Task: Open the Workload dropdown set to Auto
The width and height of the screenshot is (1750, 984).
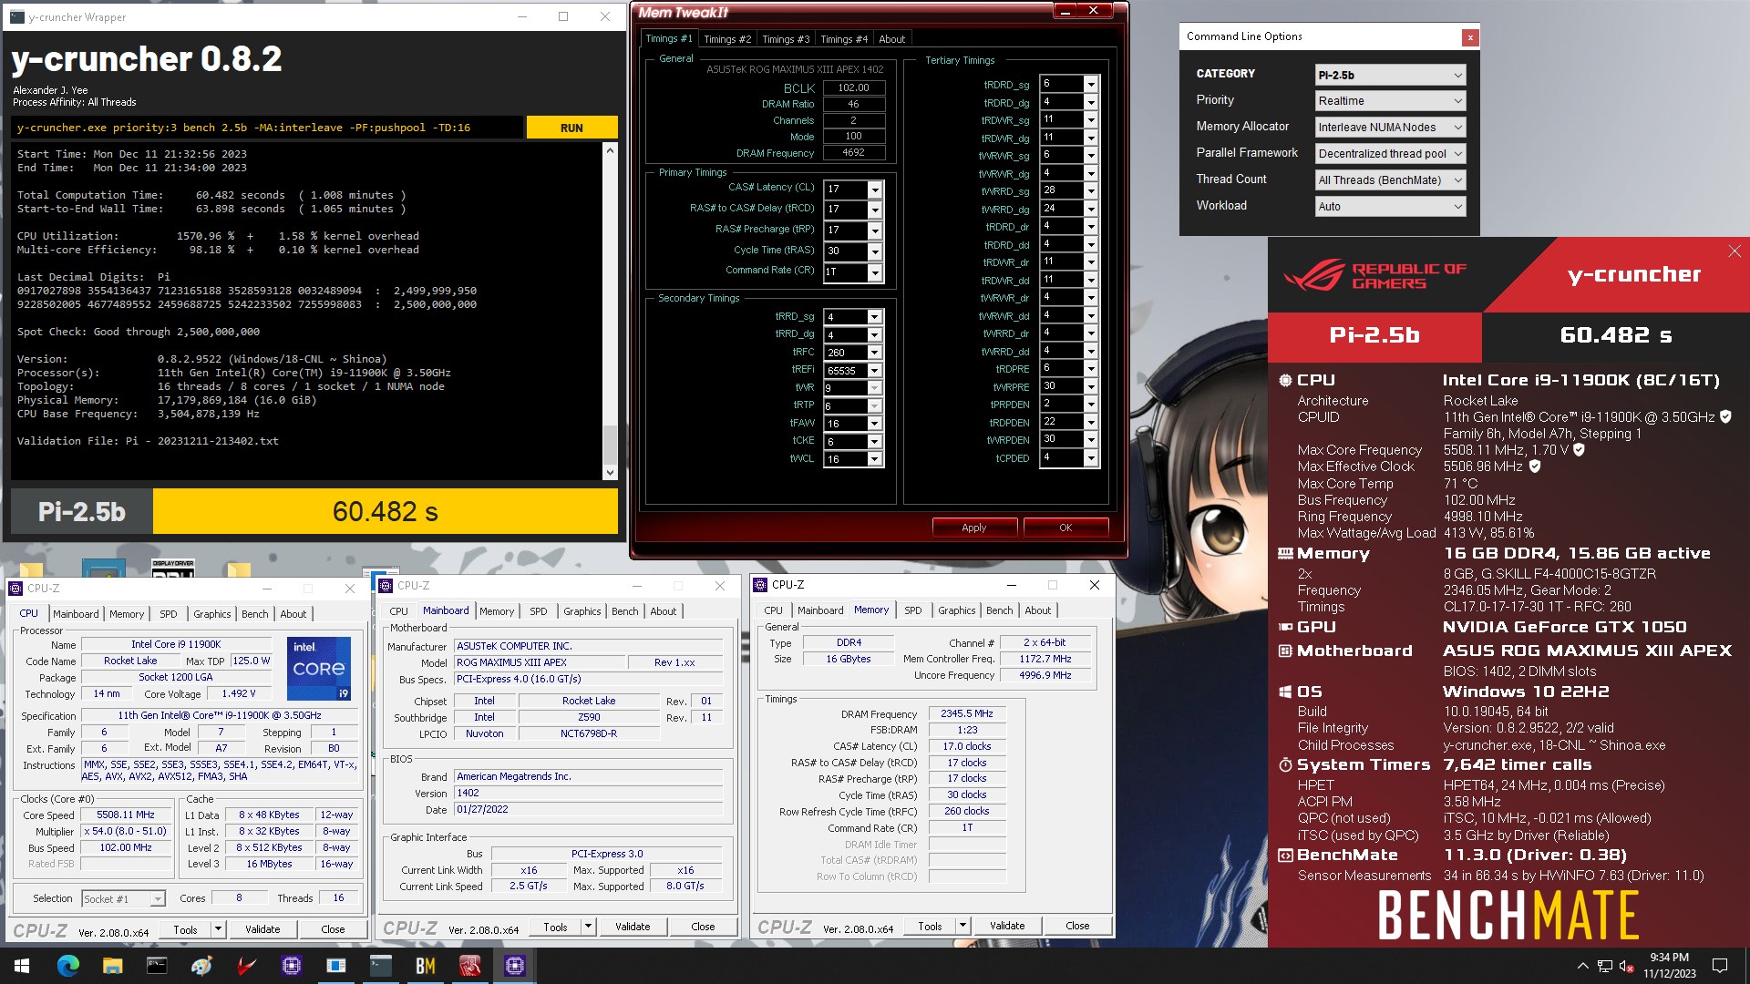Action: click(x=1390, y=207)
